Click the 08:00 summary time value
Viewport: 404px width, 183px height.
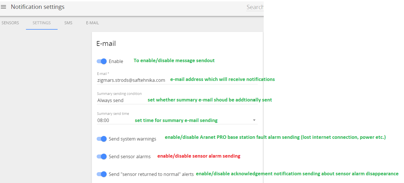click(x=103, y=120)
